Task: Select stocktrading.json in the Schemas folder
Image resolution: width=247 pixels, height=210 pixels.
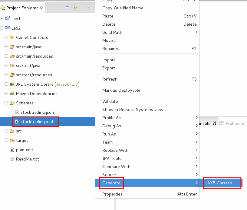Action: click(x=37, y=112)
